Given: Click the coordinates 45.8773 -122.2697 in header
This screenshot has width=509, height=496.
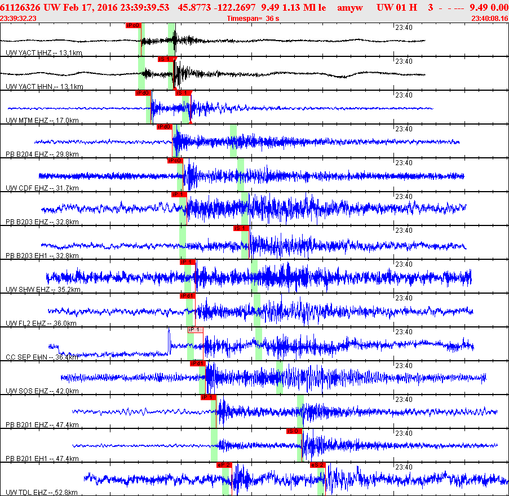Looking at the screenshot, I should (216, 7).
